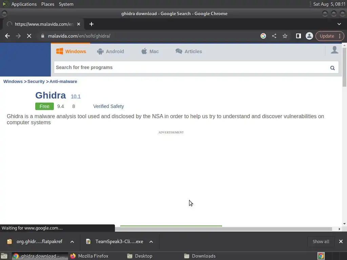This screenshot has height=260, width=347.
Task: Click Chrome tray icon in taskbar
Action: [321, 256]
